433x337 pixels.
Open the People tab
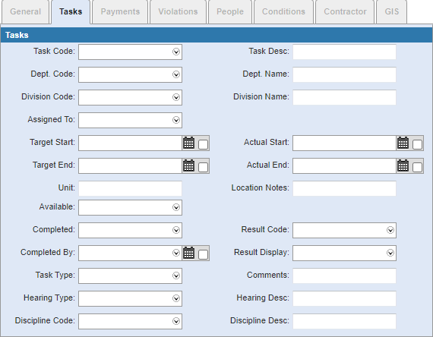point(230,11)
